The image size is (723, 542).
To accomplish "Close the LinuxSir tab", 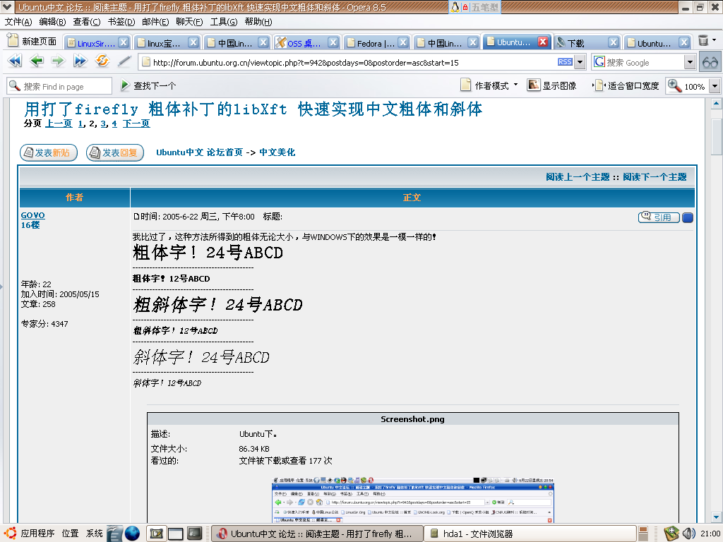I will 124,42.
